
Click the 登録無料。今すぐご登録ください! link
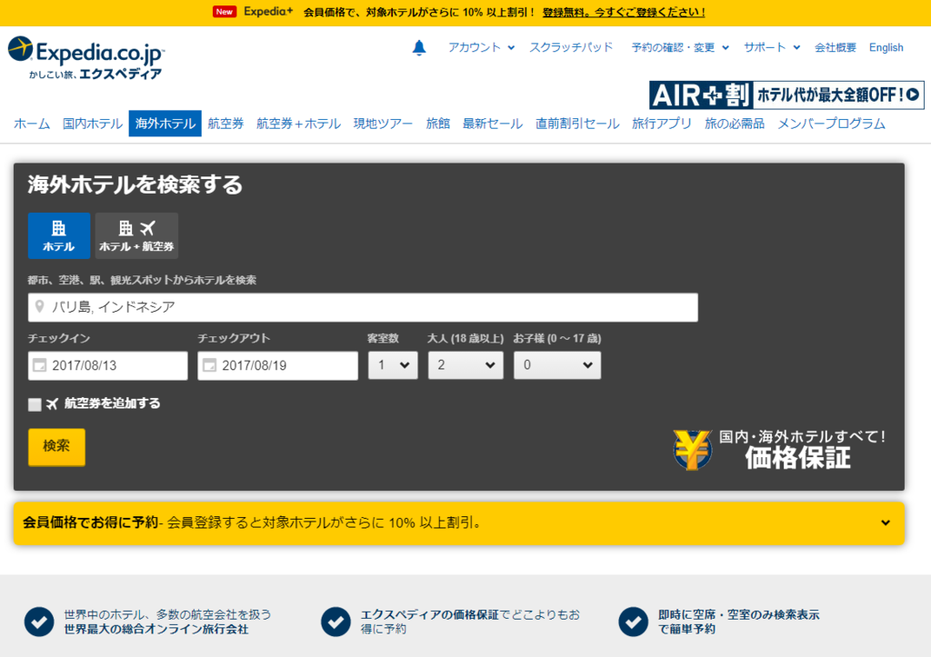[624, 12]
